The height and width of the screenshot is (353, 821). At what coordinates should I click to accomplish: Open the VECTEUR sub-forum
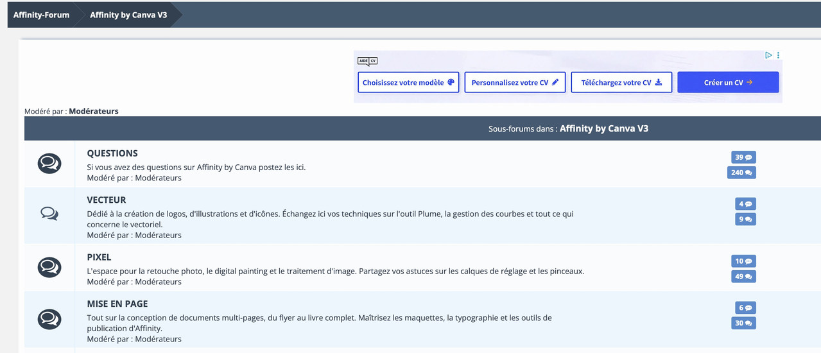coord(107,200)
